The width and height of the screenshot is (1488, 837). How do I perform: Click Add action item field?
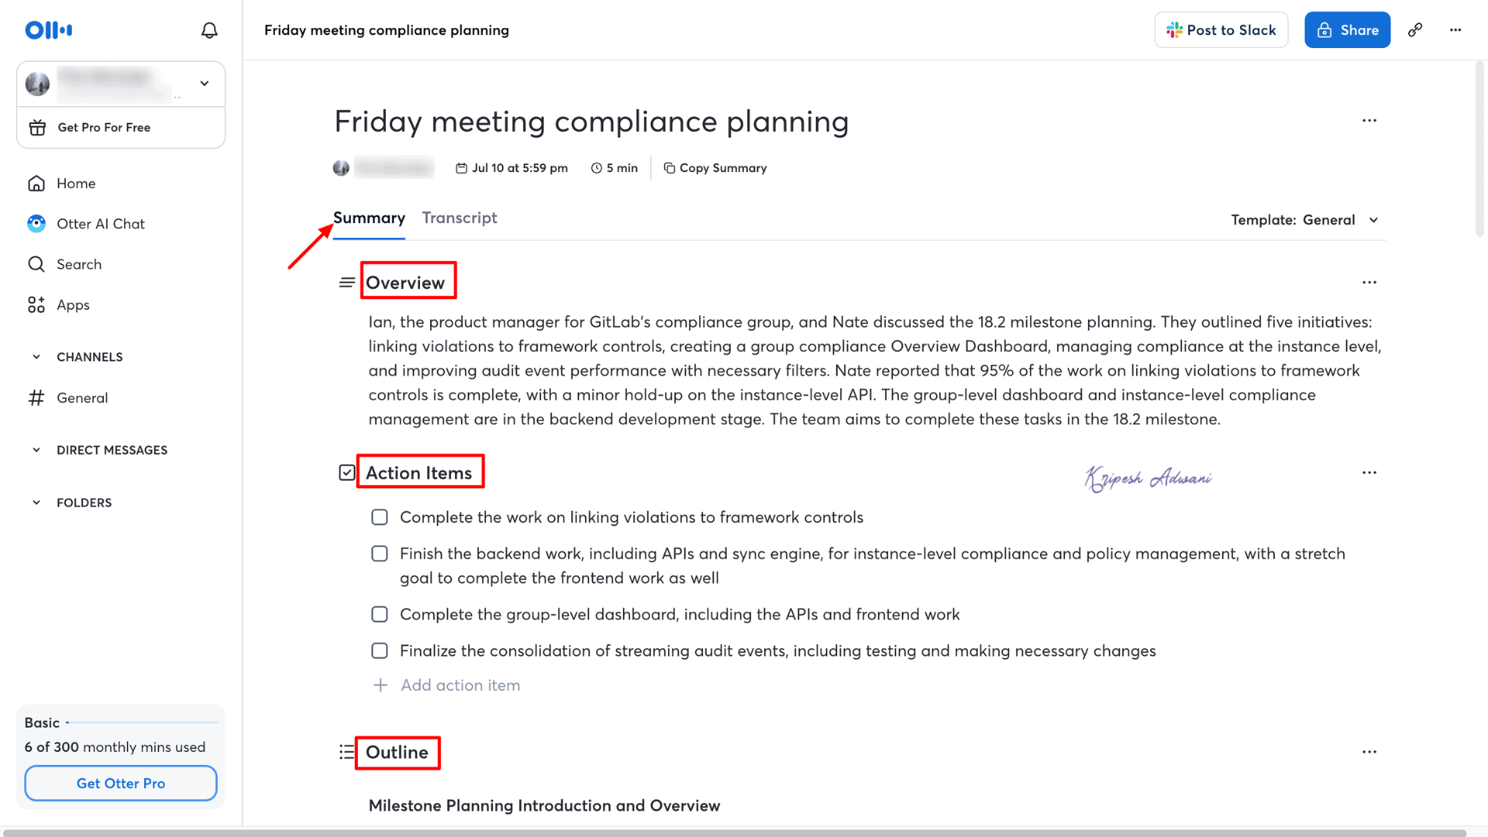click(460, 686)
